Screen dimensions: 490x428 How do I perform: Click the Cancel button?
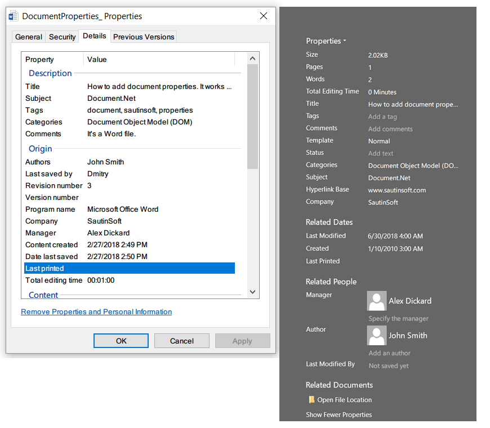tap(181, 341)
